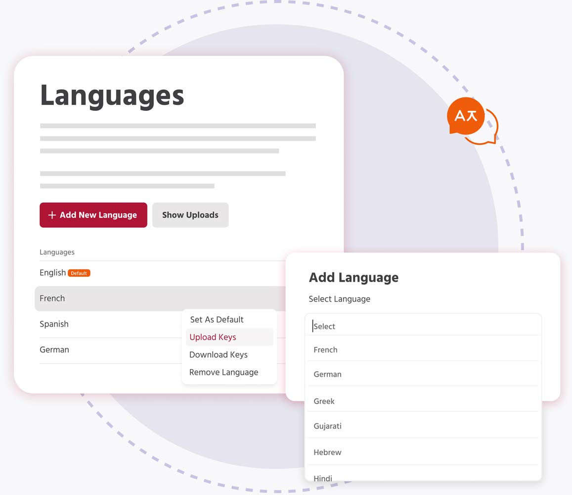Select the French row in Languages list

(x=161, y=298)
